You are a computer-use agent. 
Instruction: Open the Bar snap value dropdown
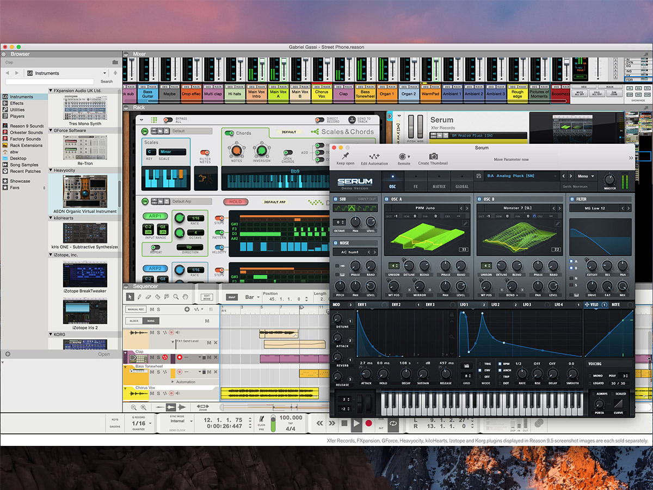[252, 297]
